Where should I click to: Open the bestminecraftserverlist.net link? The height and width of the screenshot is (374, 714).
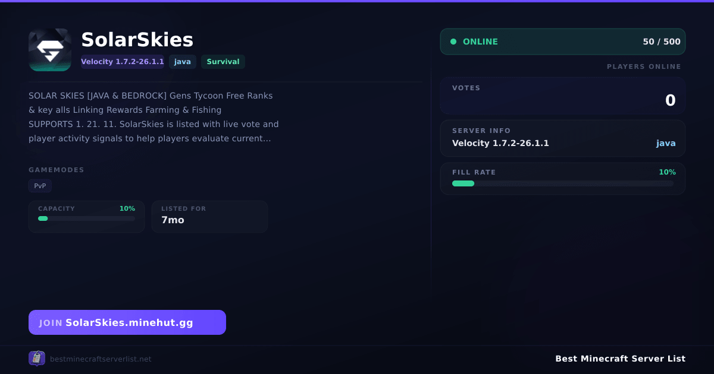click(101, 359)
